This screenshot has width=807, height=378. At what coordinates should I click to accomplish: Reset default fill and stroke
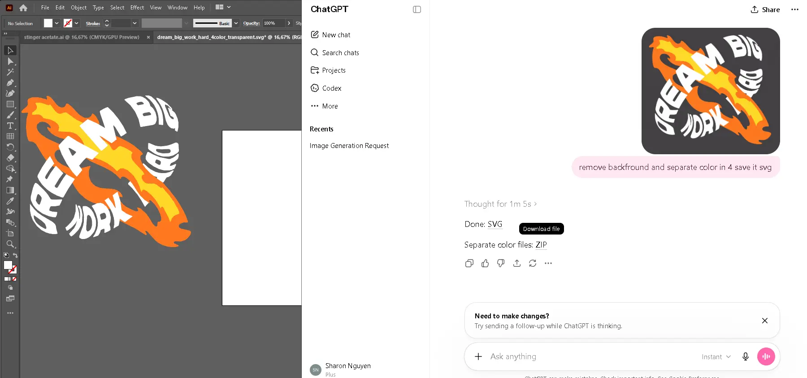click(6, 255)
